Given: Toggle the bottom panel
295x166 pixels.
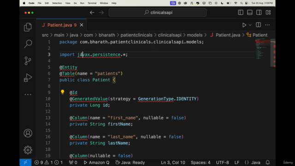Looking at the screenshot, I should pyautogui.click(x=250, y=12).
